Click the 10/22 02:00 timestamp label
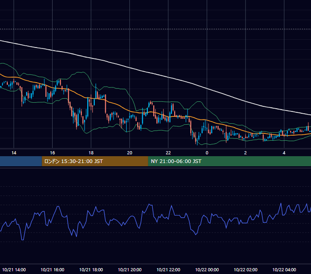311x274 pixels. tap(246, 269)
